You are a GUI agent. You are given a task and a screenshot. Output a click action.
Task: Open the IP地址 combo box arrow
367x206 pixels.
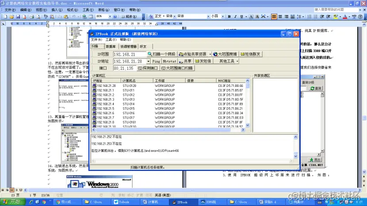[x=149, y=61]
